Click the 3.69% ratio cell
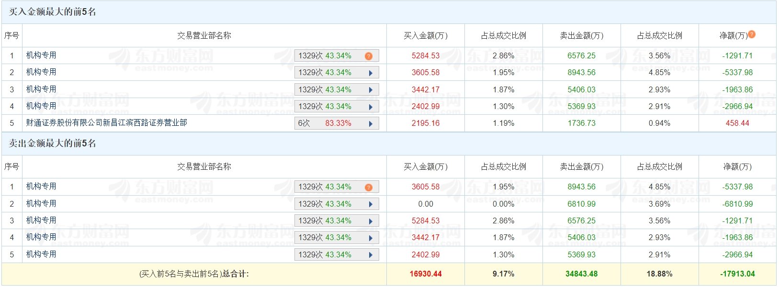This screenshot has height=287, width=779. pos(659,204)
